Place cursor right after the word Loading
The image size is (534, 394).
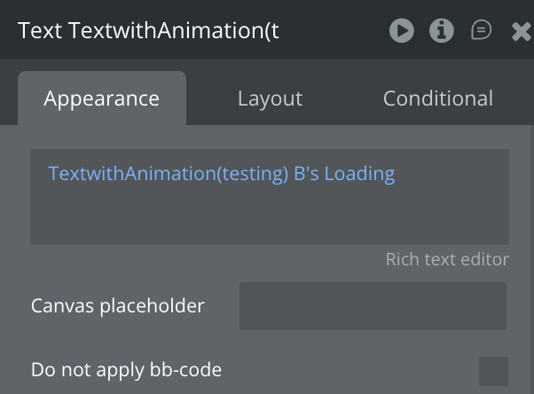point(397,174)
